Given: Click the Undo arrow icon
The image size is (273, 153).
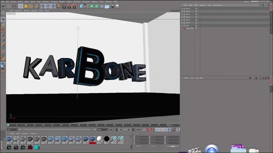Looking at the screenshot, I should (4, 6).
